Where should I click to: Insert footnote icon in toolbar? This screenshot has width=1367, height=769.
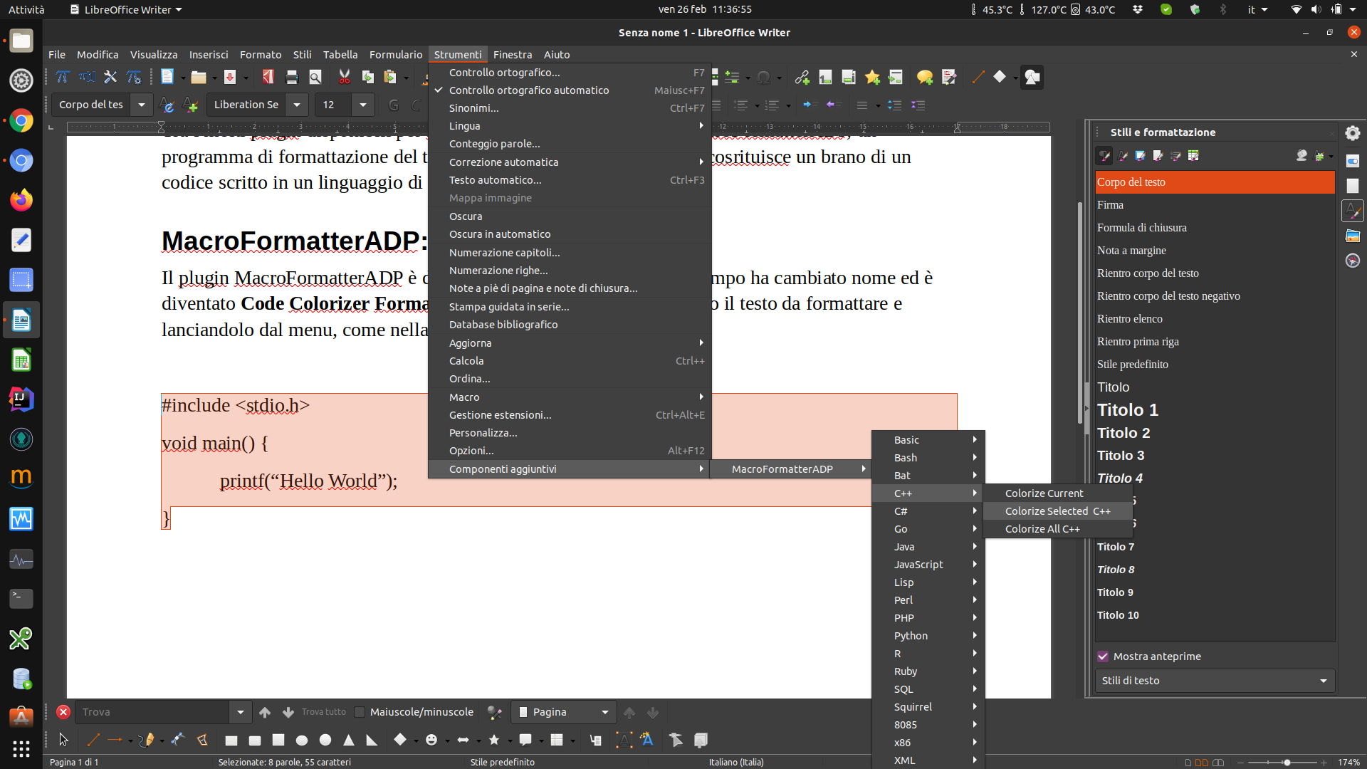[825, 77]
